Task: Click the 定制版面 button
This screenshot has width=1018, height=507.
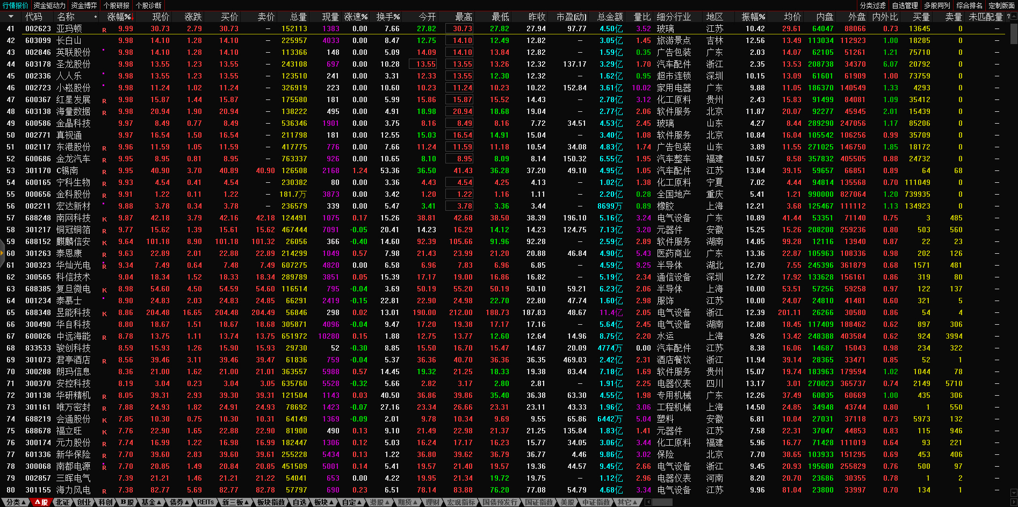Action: pos(1001,5)
